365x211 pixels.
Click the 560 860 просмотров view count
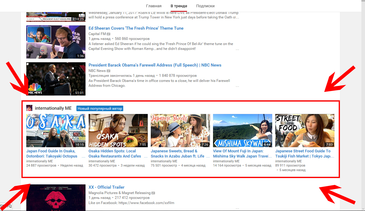[x=132, y=39]
